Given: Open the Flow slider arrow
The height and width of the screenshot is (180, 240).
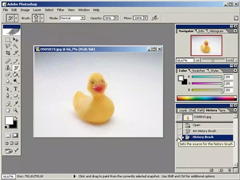Looking at the screenshot, I should point(145,18).
